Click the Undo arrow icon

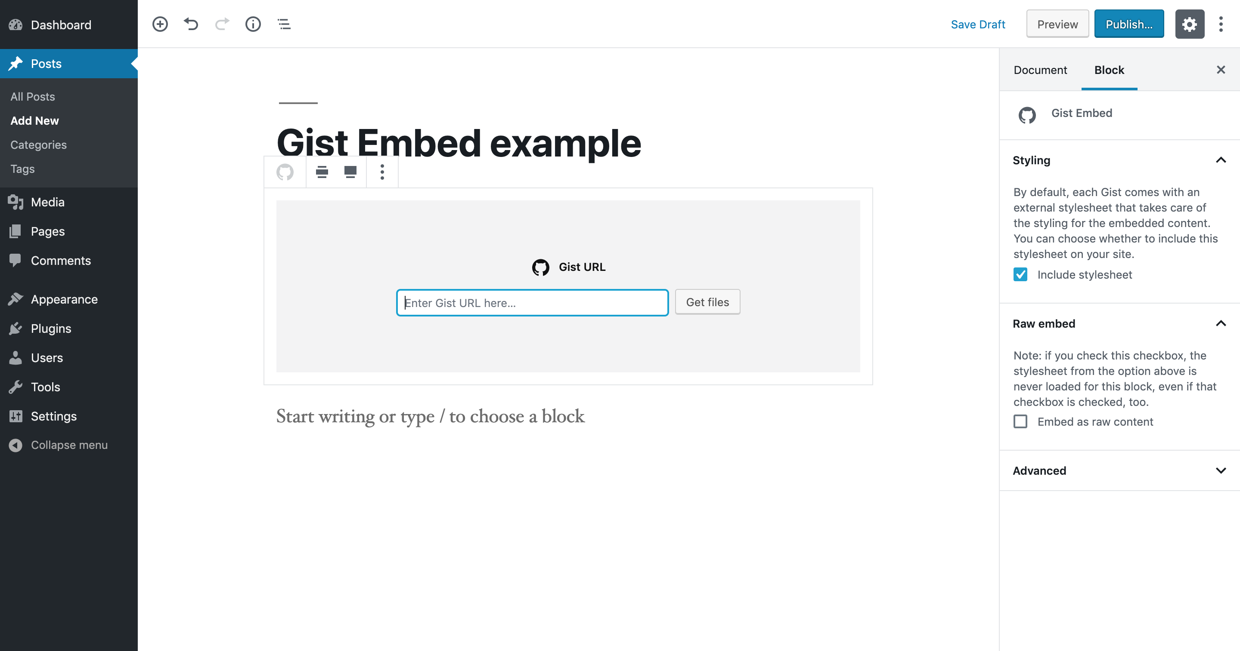click(191, 24)
